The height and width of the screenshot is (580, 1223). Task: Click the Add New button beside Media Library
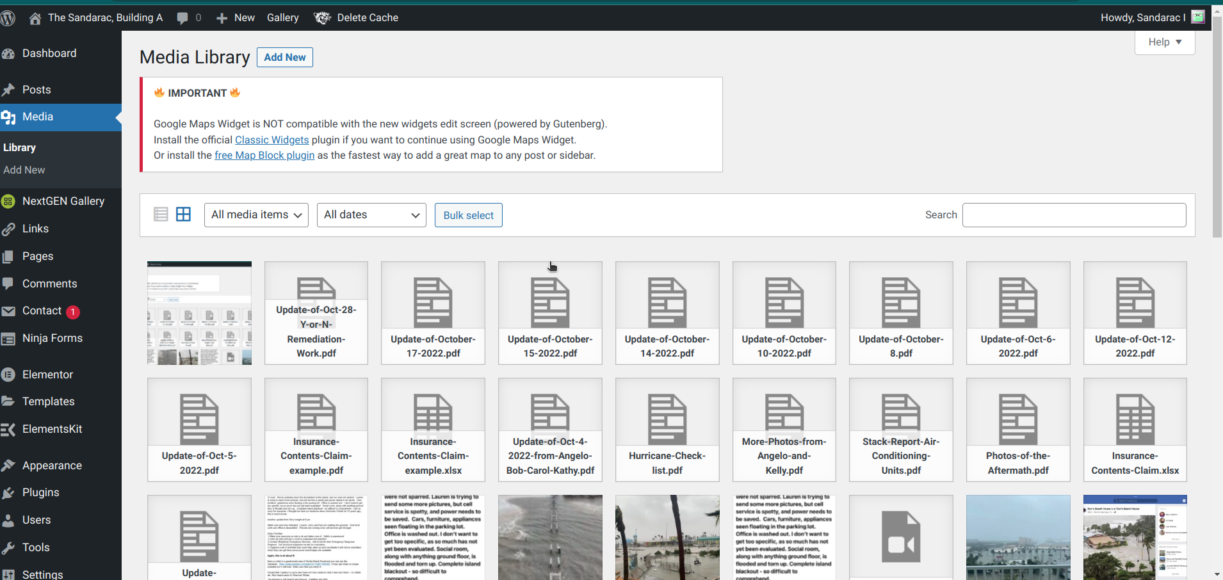[284, 57]
